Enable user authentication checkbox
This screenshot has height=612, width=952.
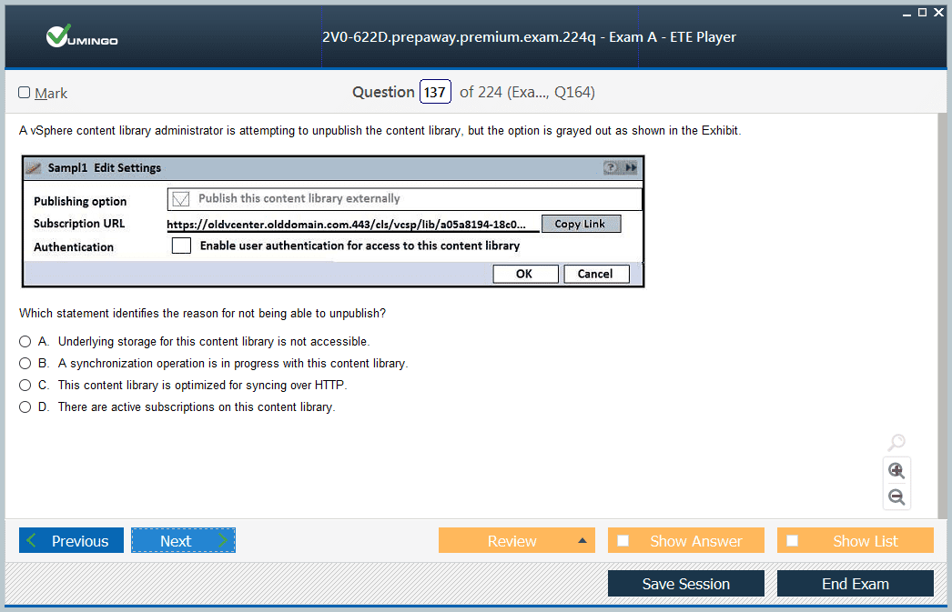181,246
